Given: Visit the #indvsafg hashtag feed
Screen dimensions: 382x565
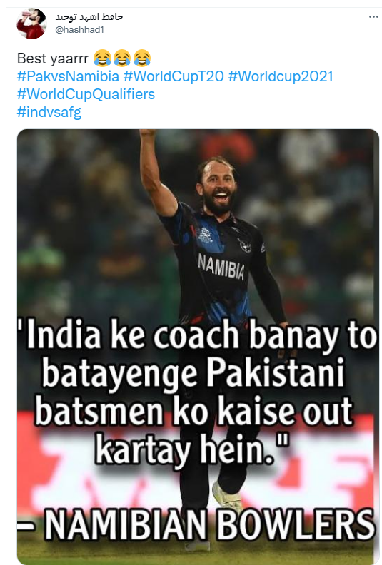Looking at the screenshot, I should point(49,112).
